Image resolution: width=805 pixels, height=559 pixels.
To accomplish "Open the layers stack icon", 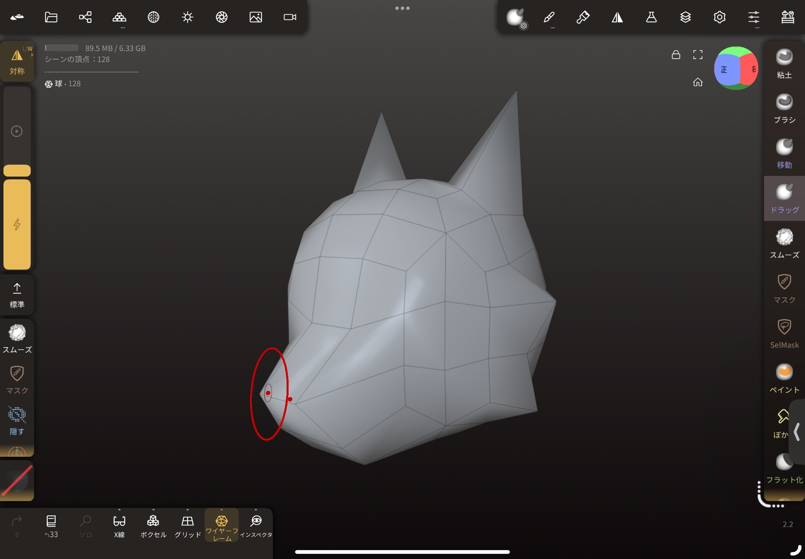I will 685,17.
